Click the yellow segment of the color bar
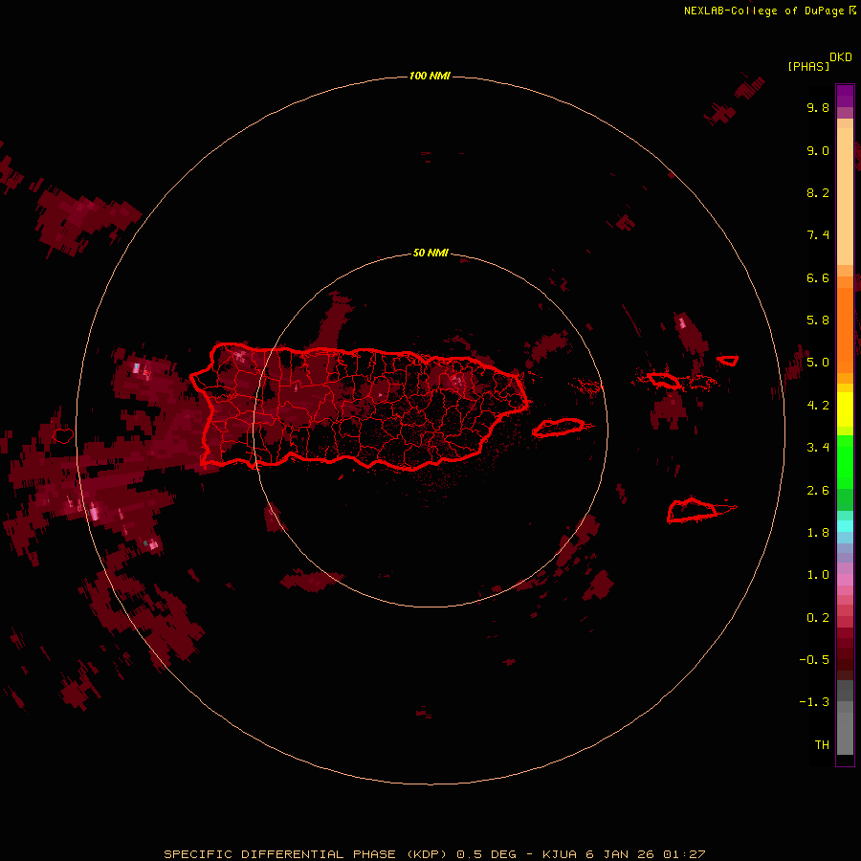This screenshot has width=861, height=861. pyautogui.click(x=845, y=409)
